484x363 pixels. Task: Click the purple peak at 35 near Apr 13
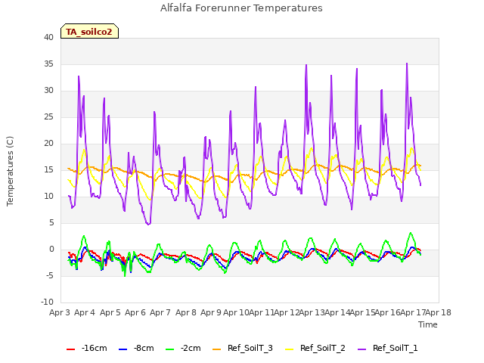306,65
